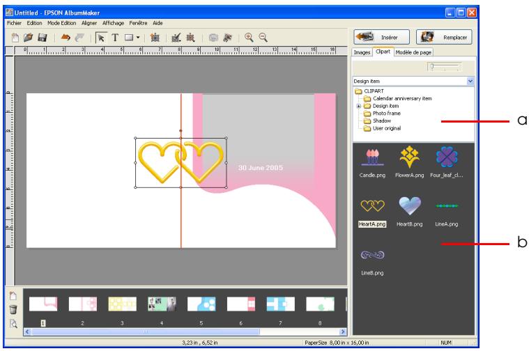The width and height of the screenshot is (529, 351).
Task: Open the Mode Edition menu
Action: point(62,23)
